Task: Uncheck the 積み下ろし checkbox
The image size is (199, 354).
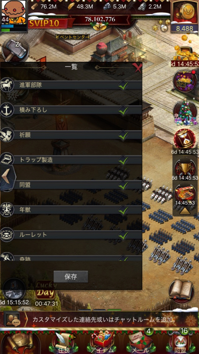Action: (124, 110)
